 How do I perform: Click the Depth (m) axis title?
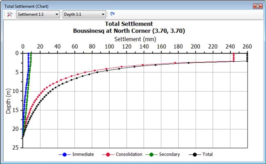click(8, 101)
